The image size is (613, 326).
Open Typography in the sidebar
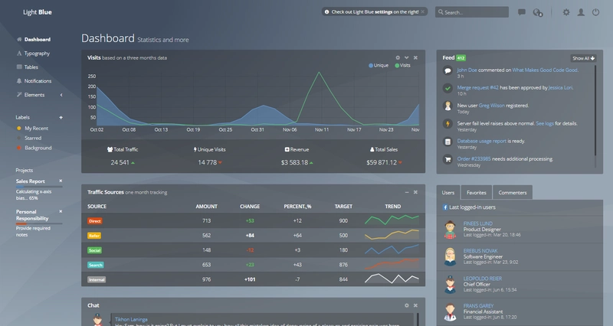click(37, 54)
